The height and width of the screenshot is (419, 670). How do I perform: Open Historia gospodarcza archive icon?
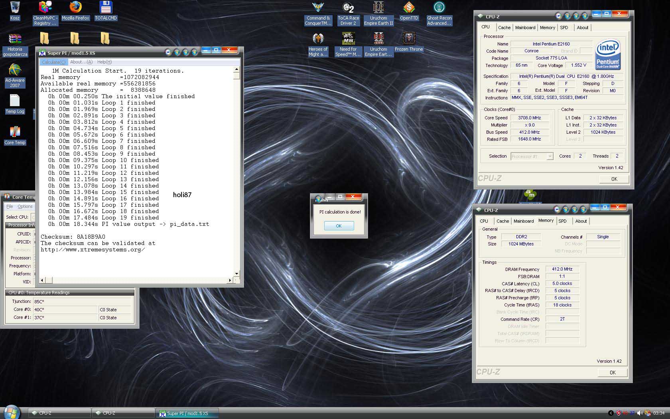[15, 45]
